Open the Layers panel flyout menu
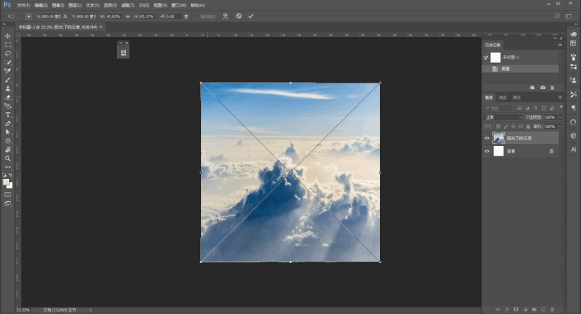 pos(560,97)
